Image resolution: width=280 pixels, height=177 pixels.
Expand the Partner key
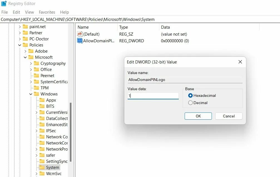(x=20, y=33)
